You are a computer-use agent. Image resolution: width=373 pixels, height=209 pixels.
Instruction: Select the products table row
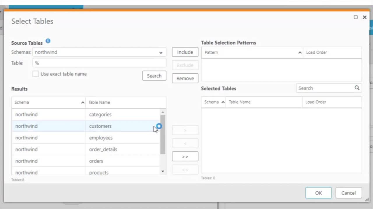coord(86,171)
